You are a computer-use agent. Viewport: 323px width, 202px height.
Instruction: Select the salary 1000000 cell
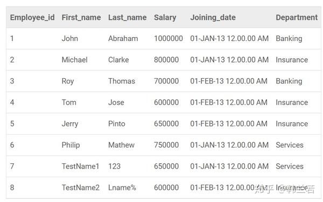pyautogui.click(x=168, y=39)
